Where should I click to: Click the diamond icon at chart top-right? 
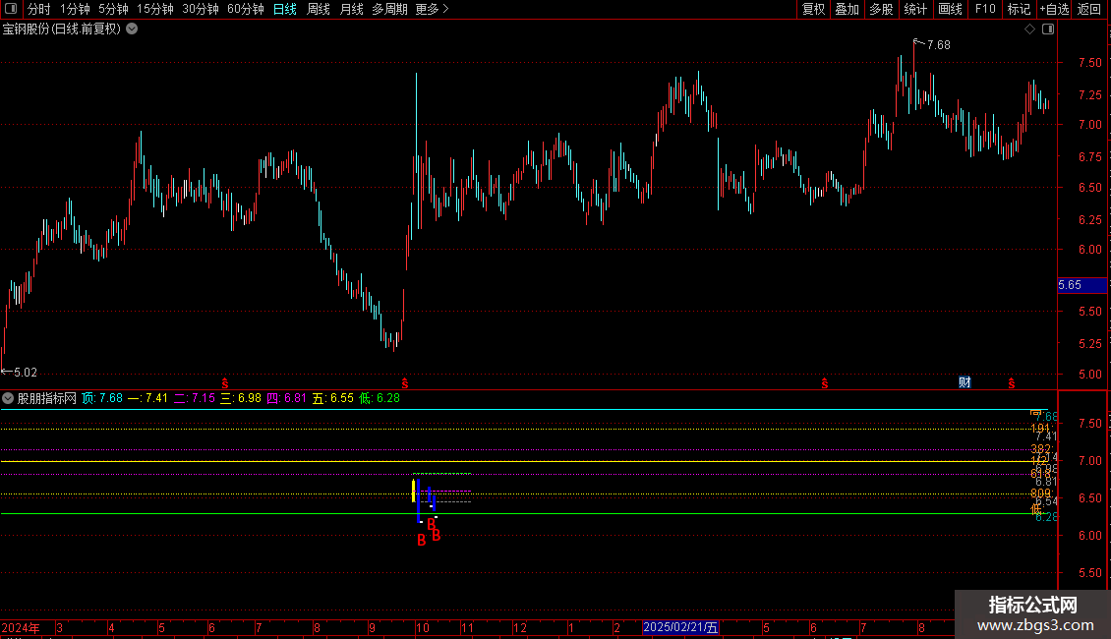point(1029,29)
